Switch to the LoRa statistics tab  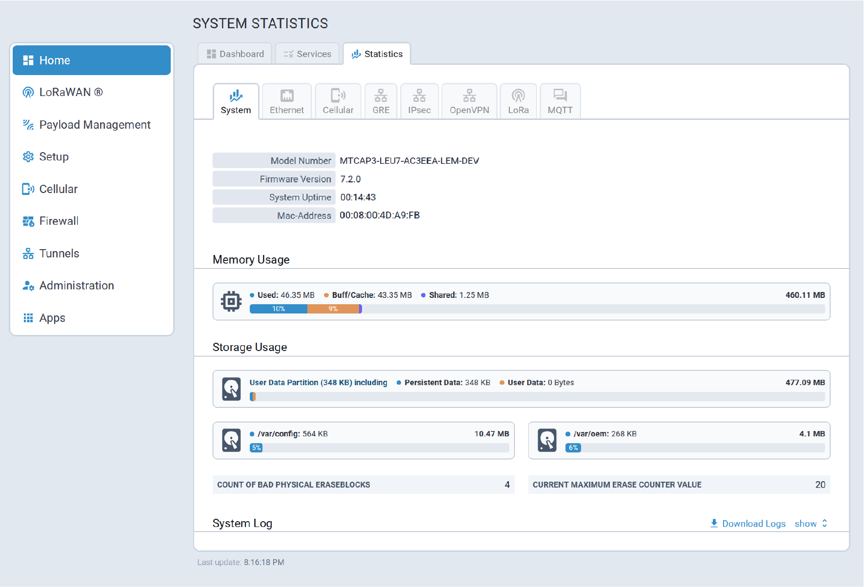click(518, 101)
